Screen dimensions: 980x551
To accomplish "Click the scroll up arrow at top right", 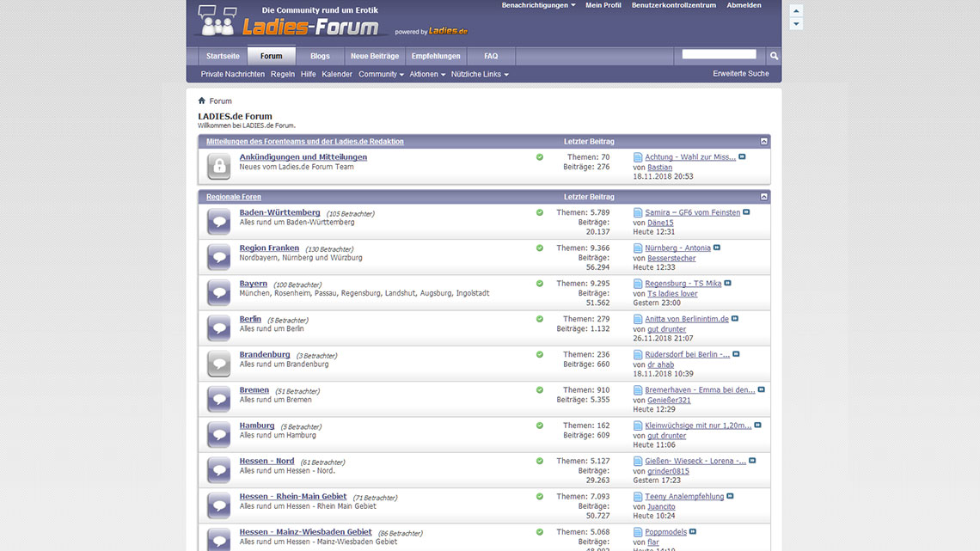I will tap(796, 11).
